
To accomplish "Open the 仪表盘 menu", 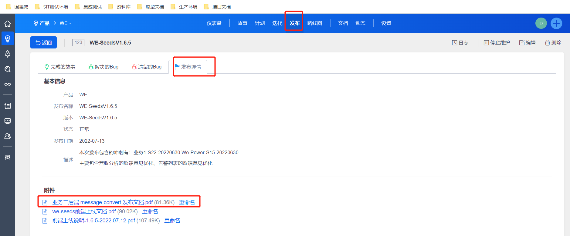I will [x=214, y=23].
